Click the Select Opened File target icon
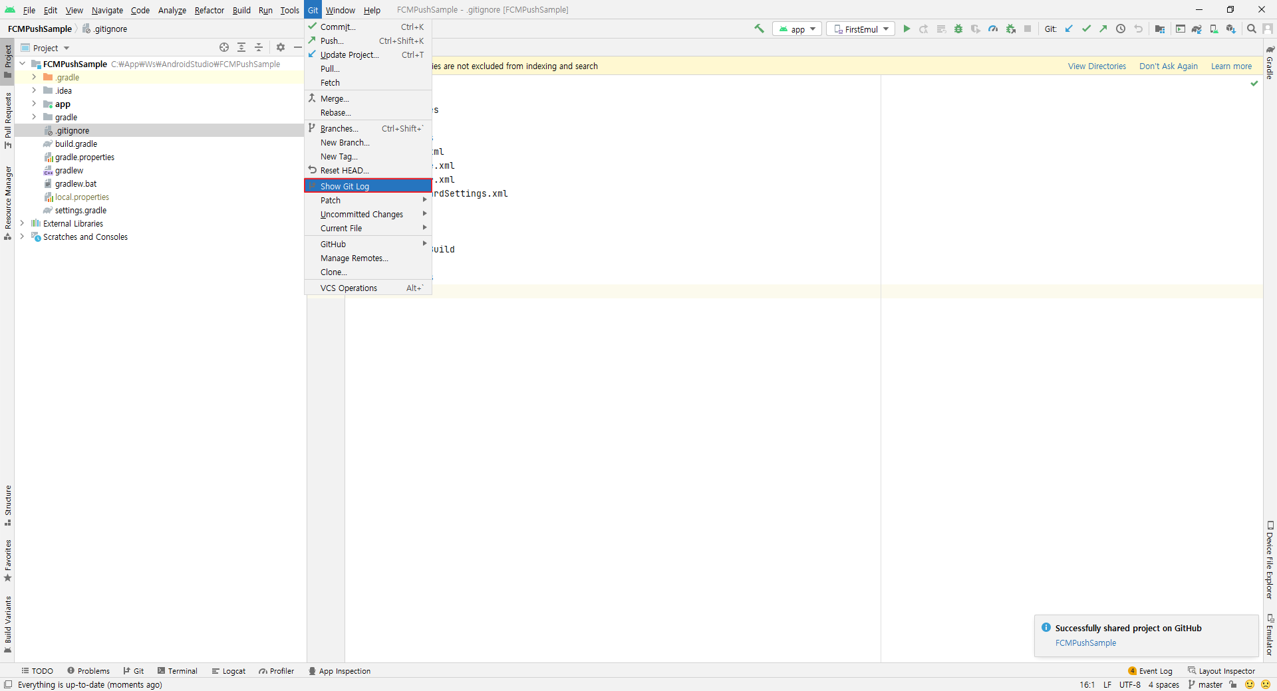 [x=224, y=47]
